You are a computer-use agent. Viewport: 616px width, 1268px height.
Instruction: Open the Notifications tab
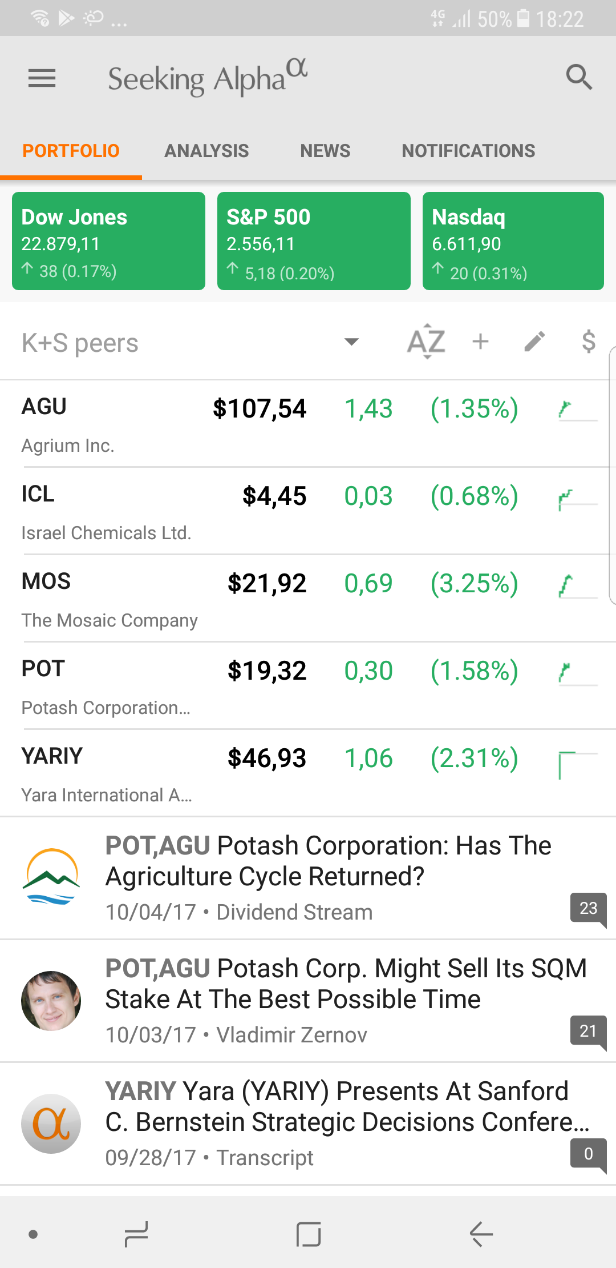[468, 151]
